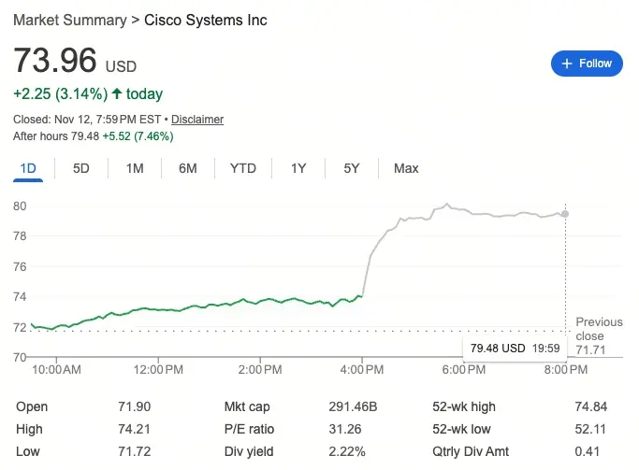Click the Cisco Systems Inc title
The height and width of the screenshot is (470, 639).
[x=206, y=20]
